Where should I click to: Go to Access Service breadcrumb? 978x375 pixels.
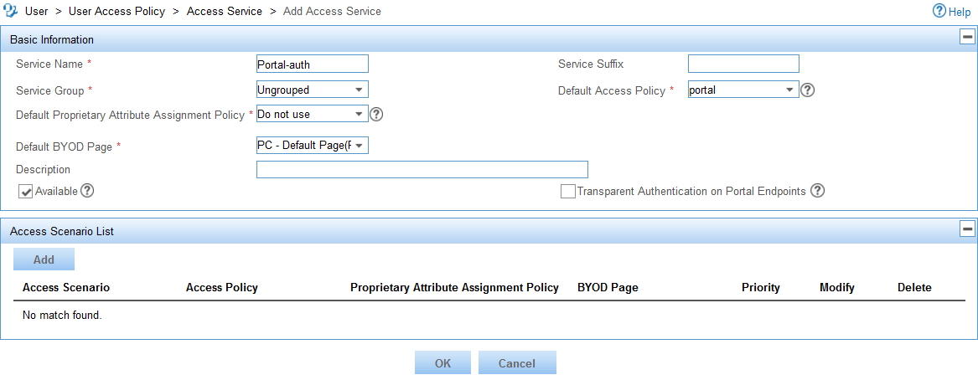(x=225, y=11)
